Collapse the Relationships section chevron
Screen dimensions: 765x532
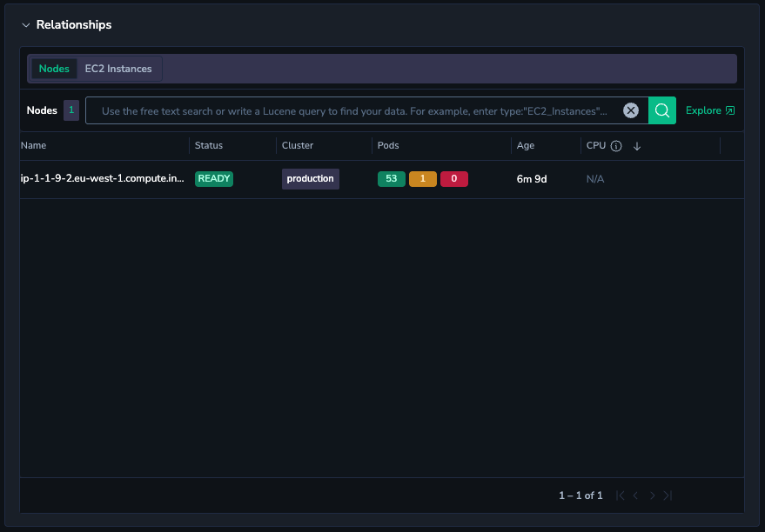[x=26, y=25]
